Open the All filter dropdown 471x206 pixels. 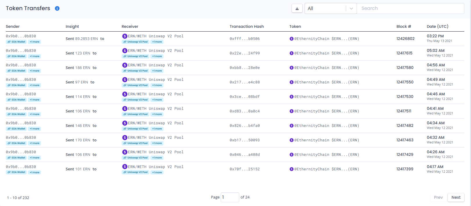tap(330, 8)
